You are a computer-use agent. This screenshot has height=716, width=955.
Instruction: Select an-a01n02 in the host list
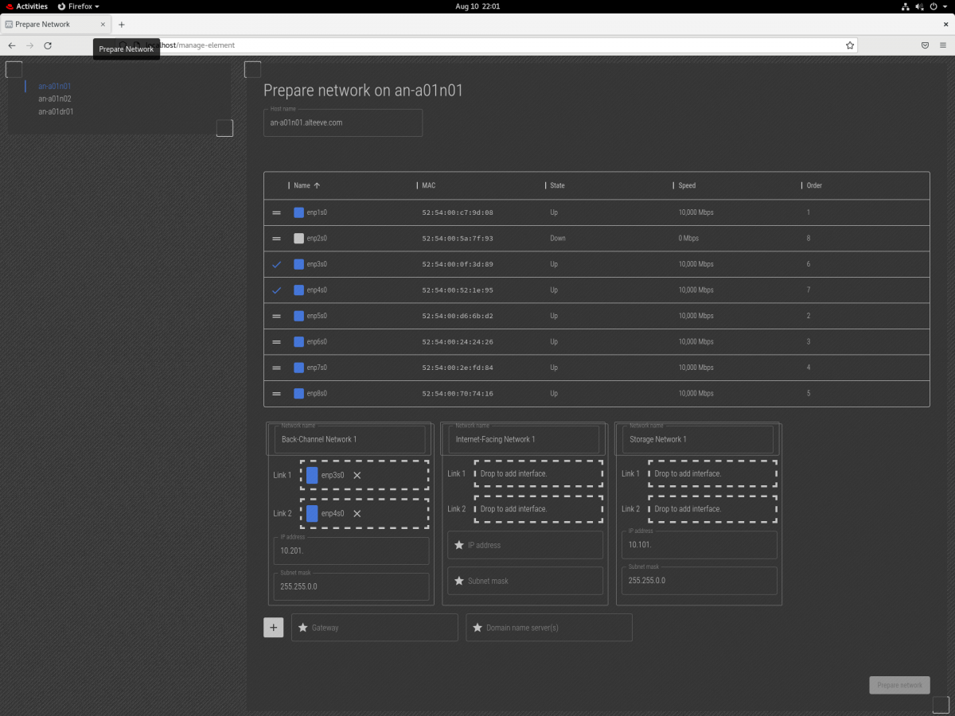tap(55, 99)
